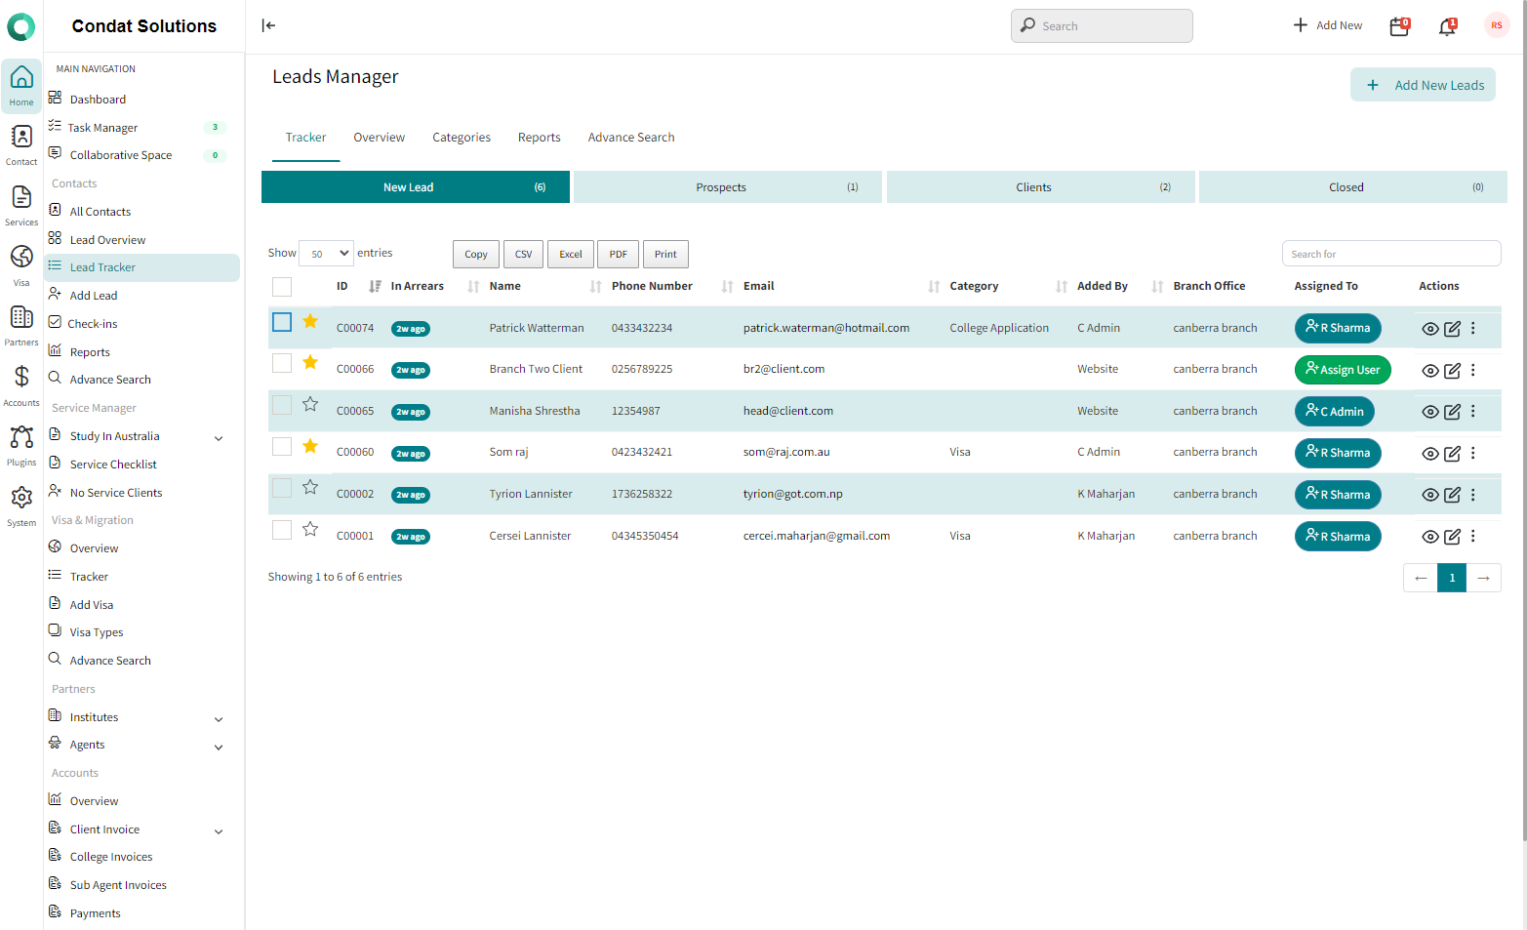Tick the select-all checkbox in the table header
This screenshot has width=1527, height=930.
pos(282,286)
